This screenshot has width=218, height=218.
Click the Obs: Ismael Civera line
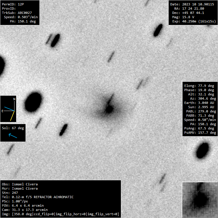point(20,184)
